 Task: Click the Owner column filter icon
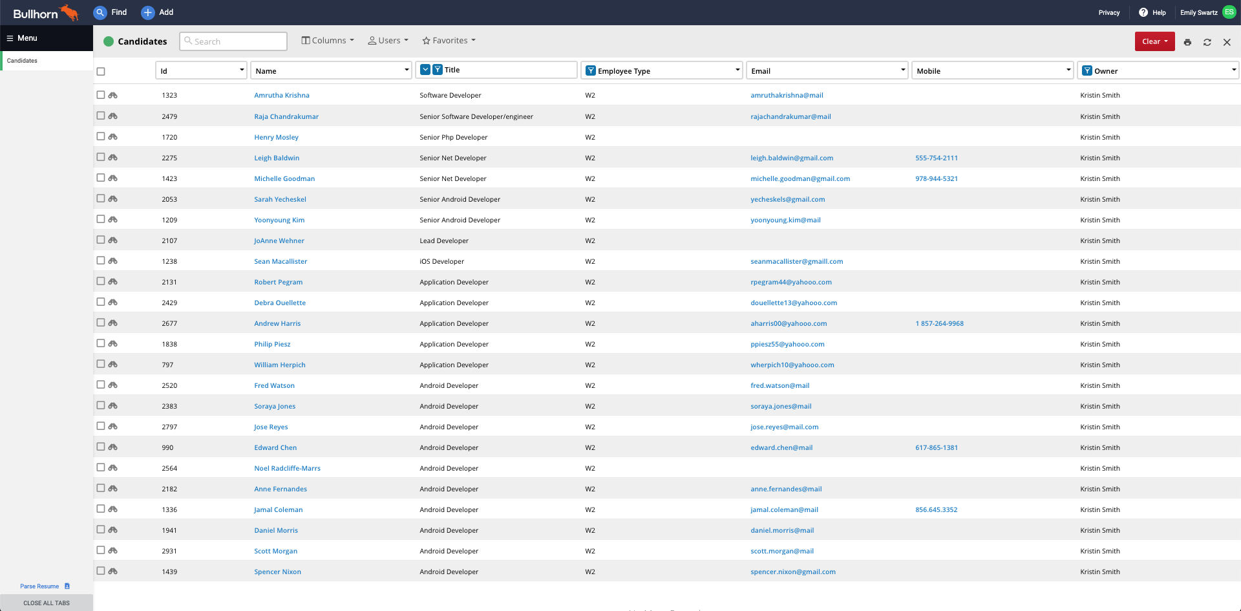(x=1087, y=70)
